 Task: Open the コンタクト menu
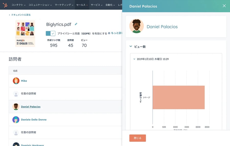click(18, 5)
